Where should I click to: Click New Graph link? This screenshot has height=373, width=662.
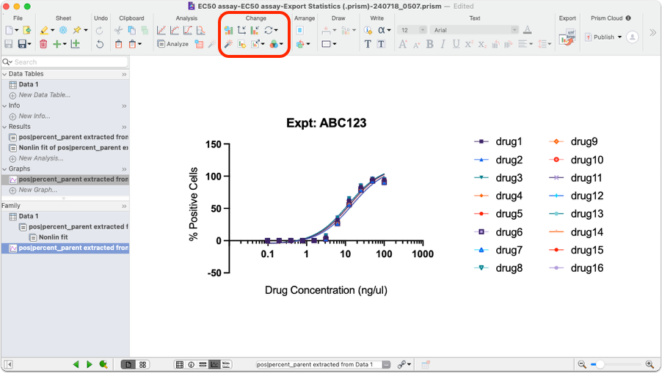37,190
